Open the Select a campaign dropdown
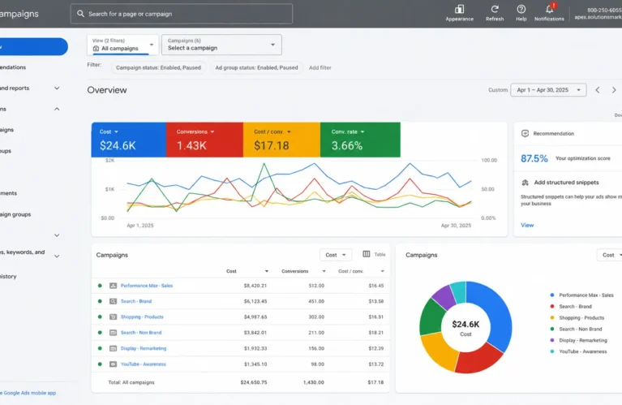Viewport: 622px width, 405px height. coord(221,45)
